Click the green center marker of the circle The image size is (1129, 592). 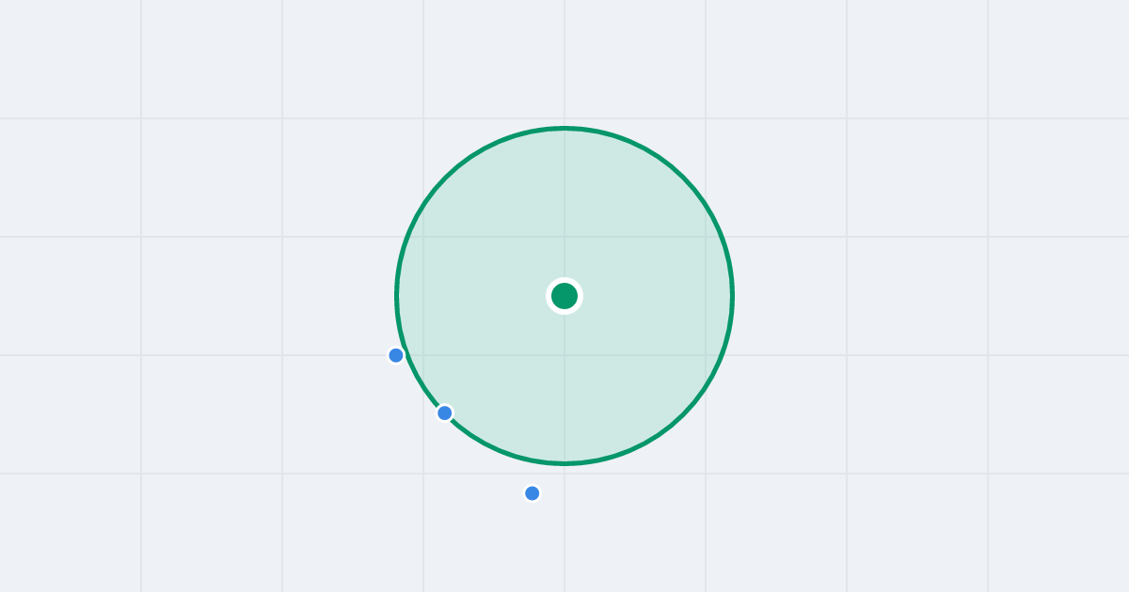(x=564, y=296)
